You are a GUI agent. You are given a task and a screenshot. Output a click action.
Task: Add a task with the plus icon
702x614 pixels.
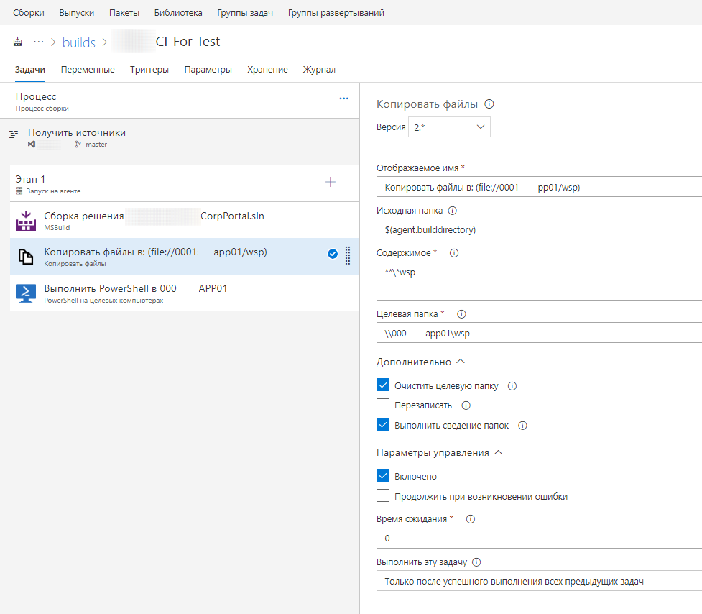(x=331, y=183)
